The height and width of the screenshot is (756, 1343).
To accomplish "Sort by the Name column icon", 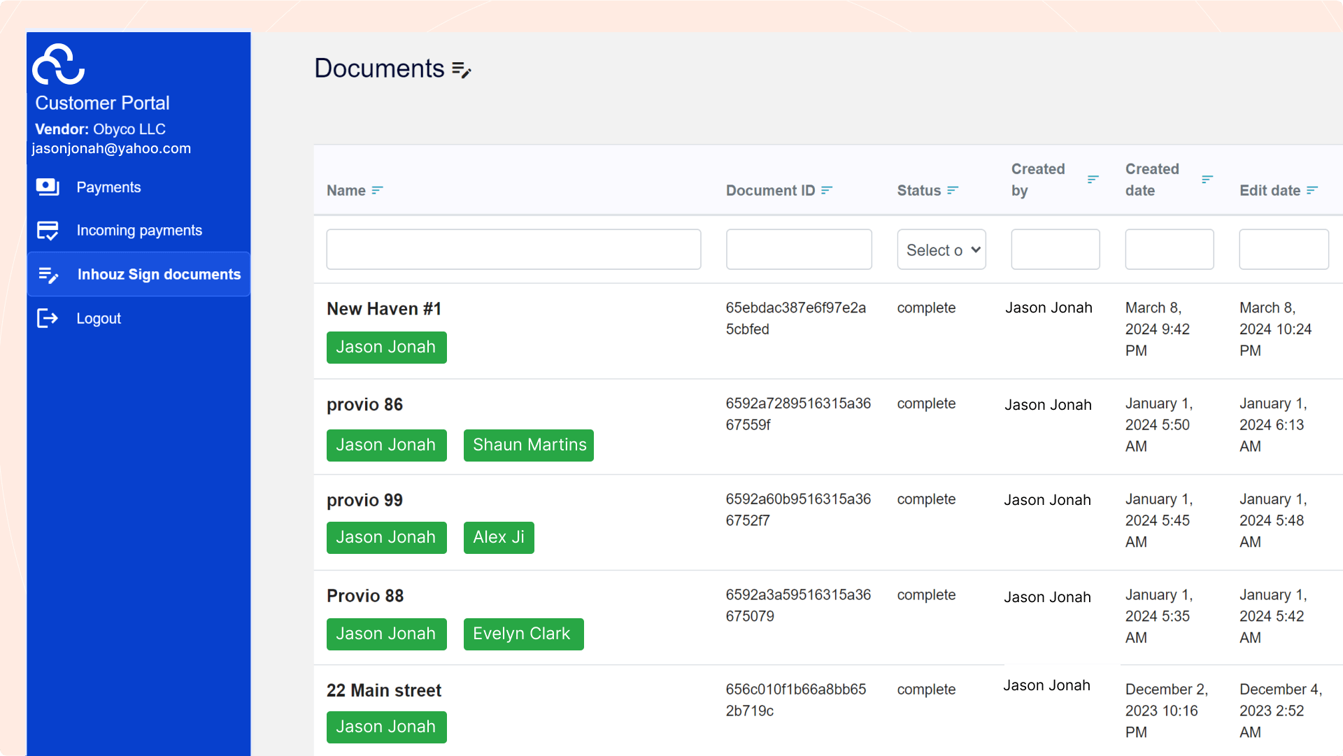I will 378,190.
